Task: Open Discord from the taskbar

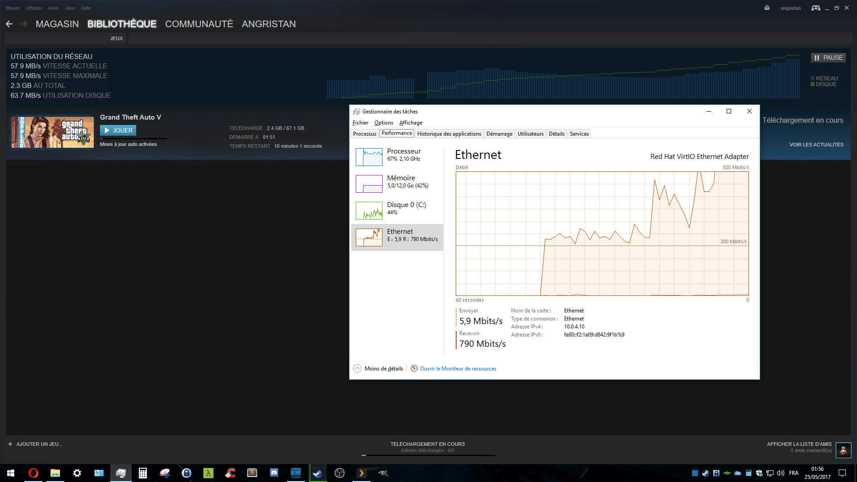Action: pos(274,473)
